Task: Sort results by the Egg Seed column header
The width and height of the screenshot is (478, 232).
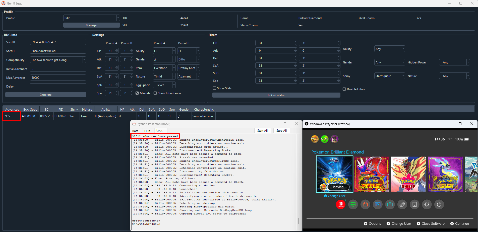Action: tap(30, 109)
